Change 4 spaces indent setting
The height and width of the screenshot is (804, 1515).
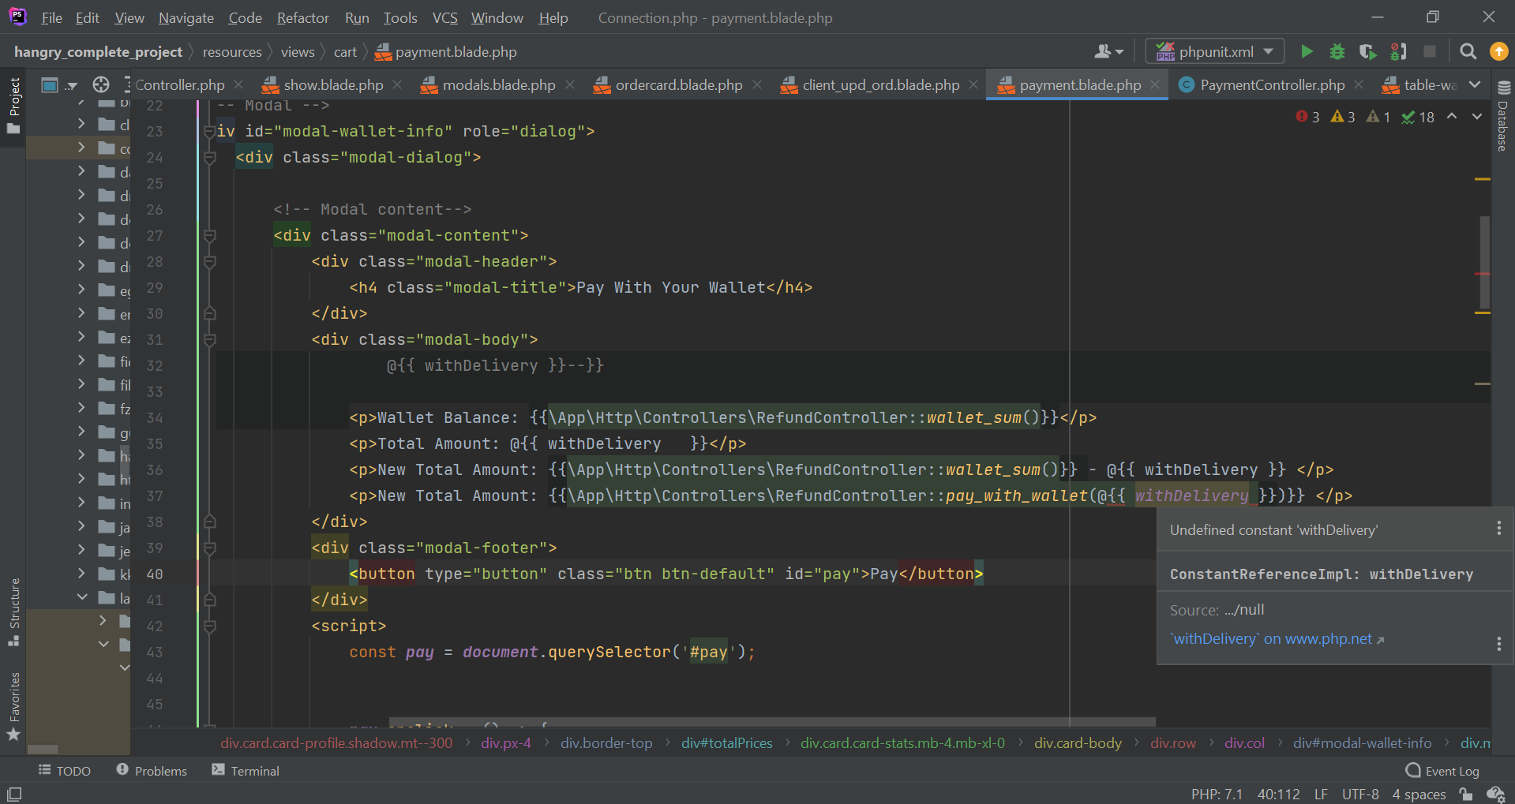1419,794
